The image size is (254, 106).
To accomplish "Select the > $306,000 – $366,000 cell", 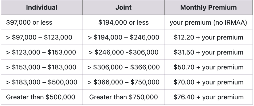I will (124, 67).
